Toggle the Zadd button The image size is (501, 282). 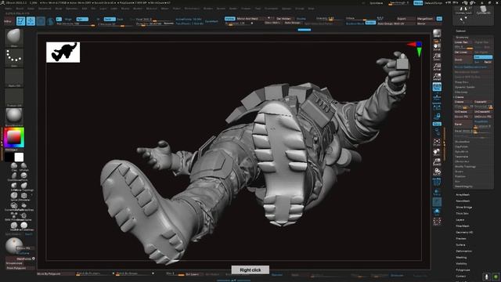[x=110, y=19]
